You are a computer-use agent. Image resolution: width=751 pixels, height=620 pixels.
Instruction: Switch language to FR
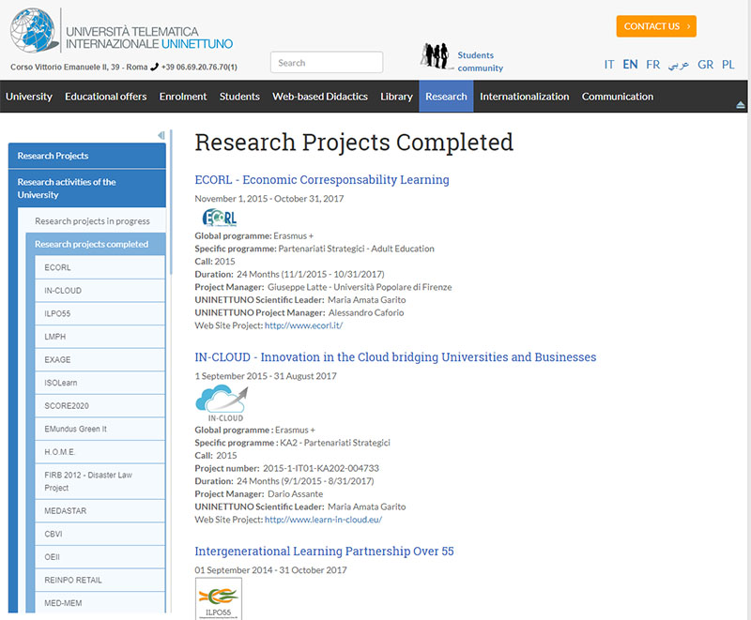pos(652,65)
